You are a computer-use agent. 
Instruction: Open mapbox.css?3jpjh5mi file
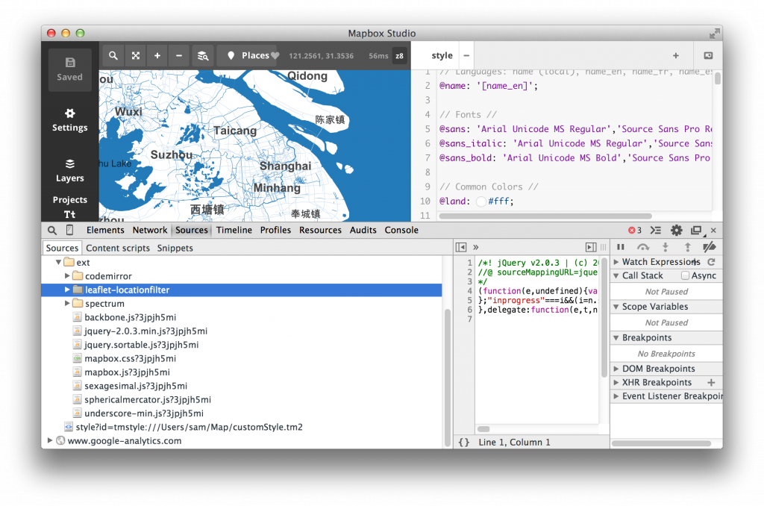click(x=130, y=358)
